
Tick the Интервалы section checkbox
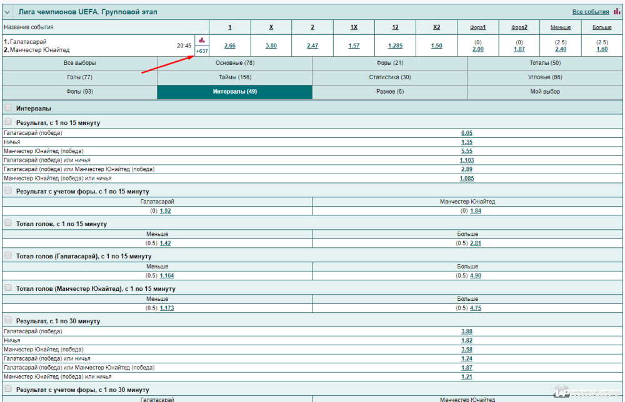pyautogui.click(x=8, y=108)
